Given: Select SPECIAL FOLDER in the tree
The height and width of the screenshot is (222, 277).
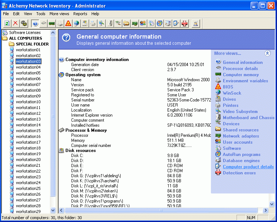Looking at the screenshot, I should tap(32, 44).
